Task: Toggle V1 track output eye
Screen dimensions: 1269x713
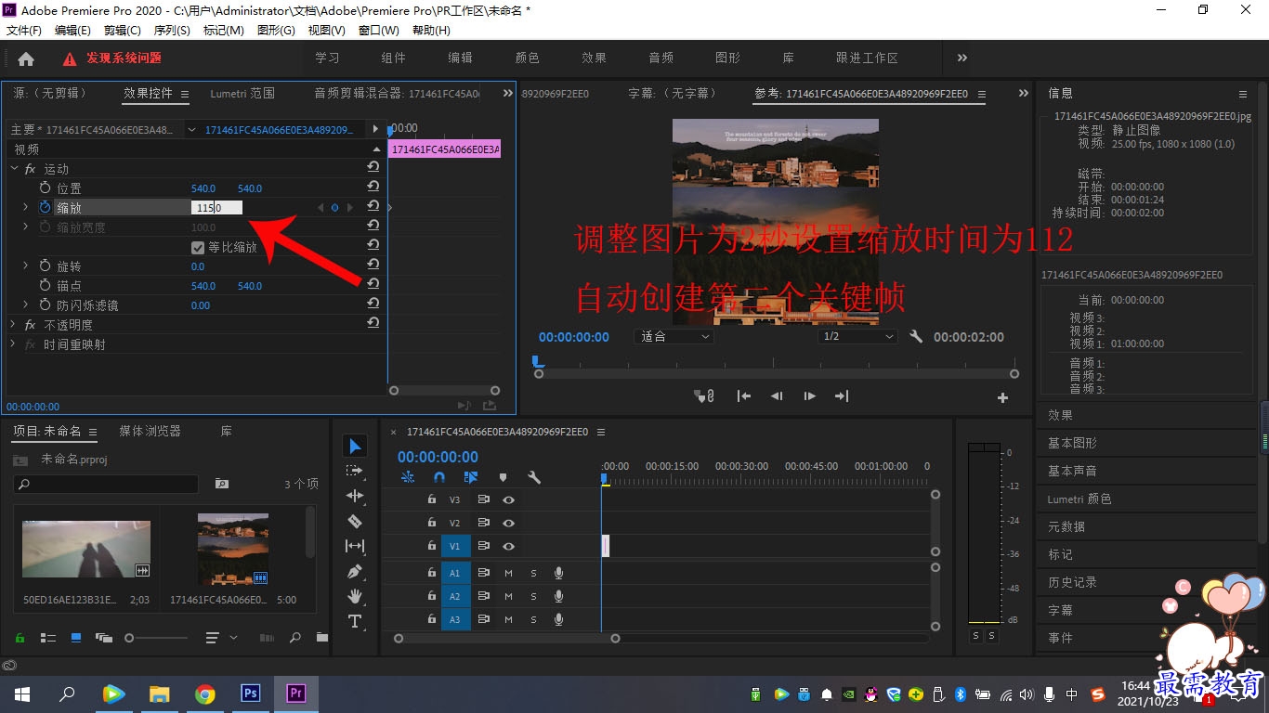Action: coord(508,547)
